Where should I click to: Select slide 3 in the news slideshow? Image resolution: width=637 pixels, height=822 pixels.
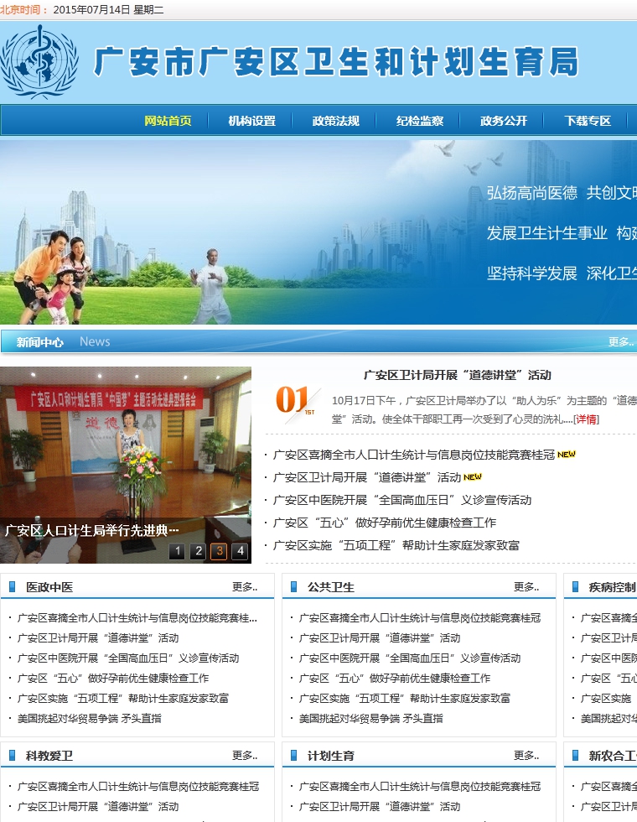219,551
